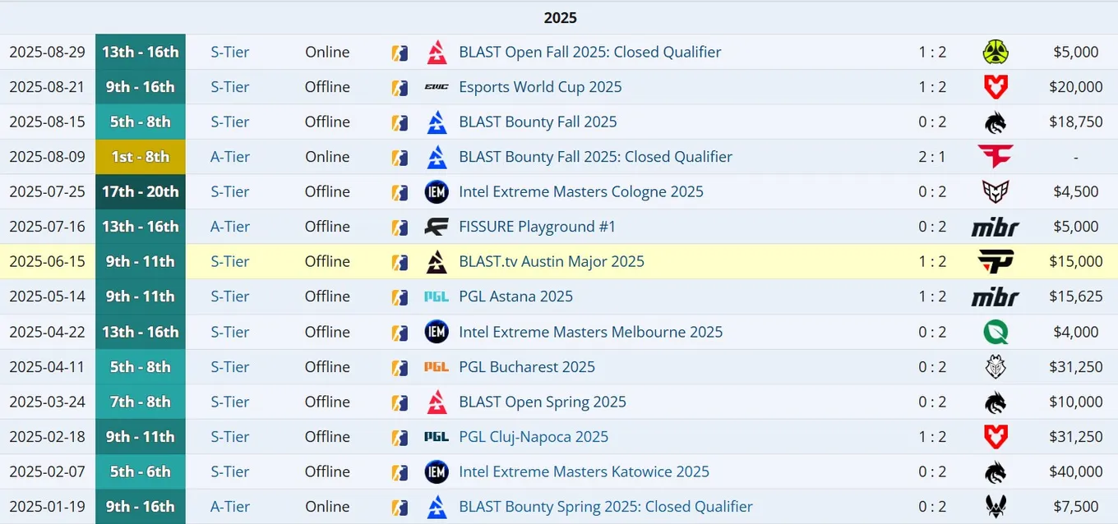Click the 5th - 6th placement cell
This screenshot has height=524, width=1118.
[141, 471]
